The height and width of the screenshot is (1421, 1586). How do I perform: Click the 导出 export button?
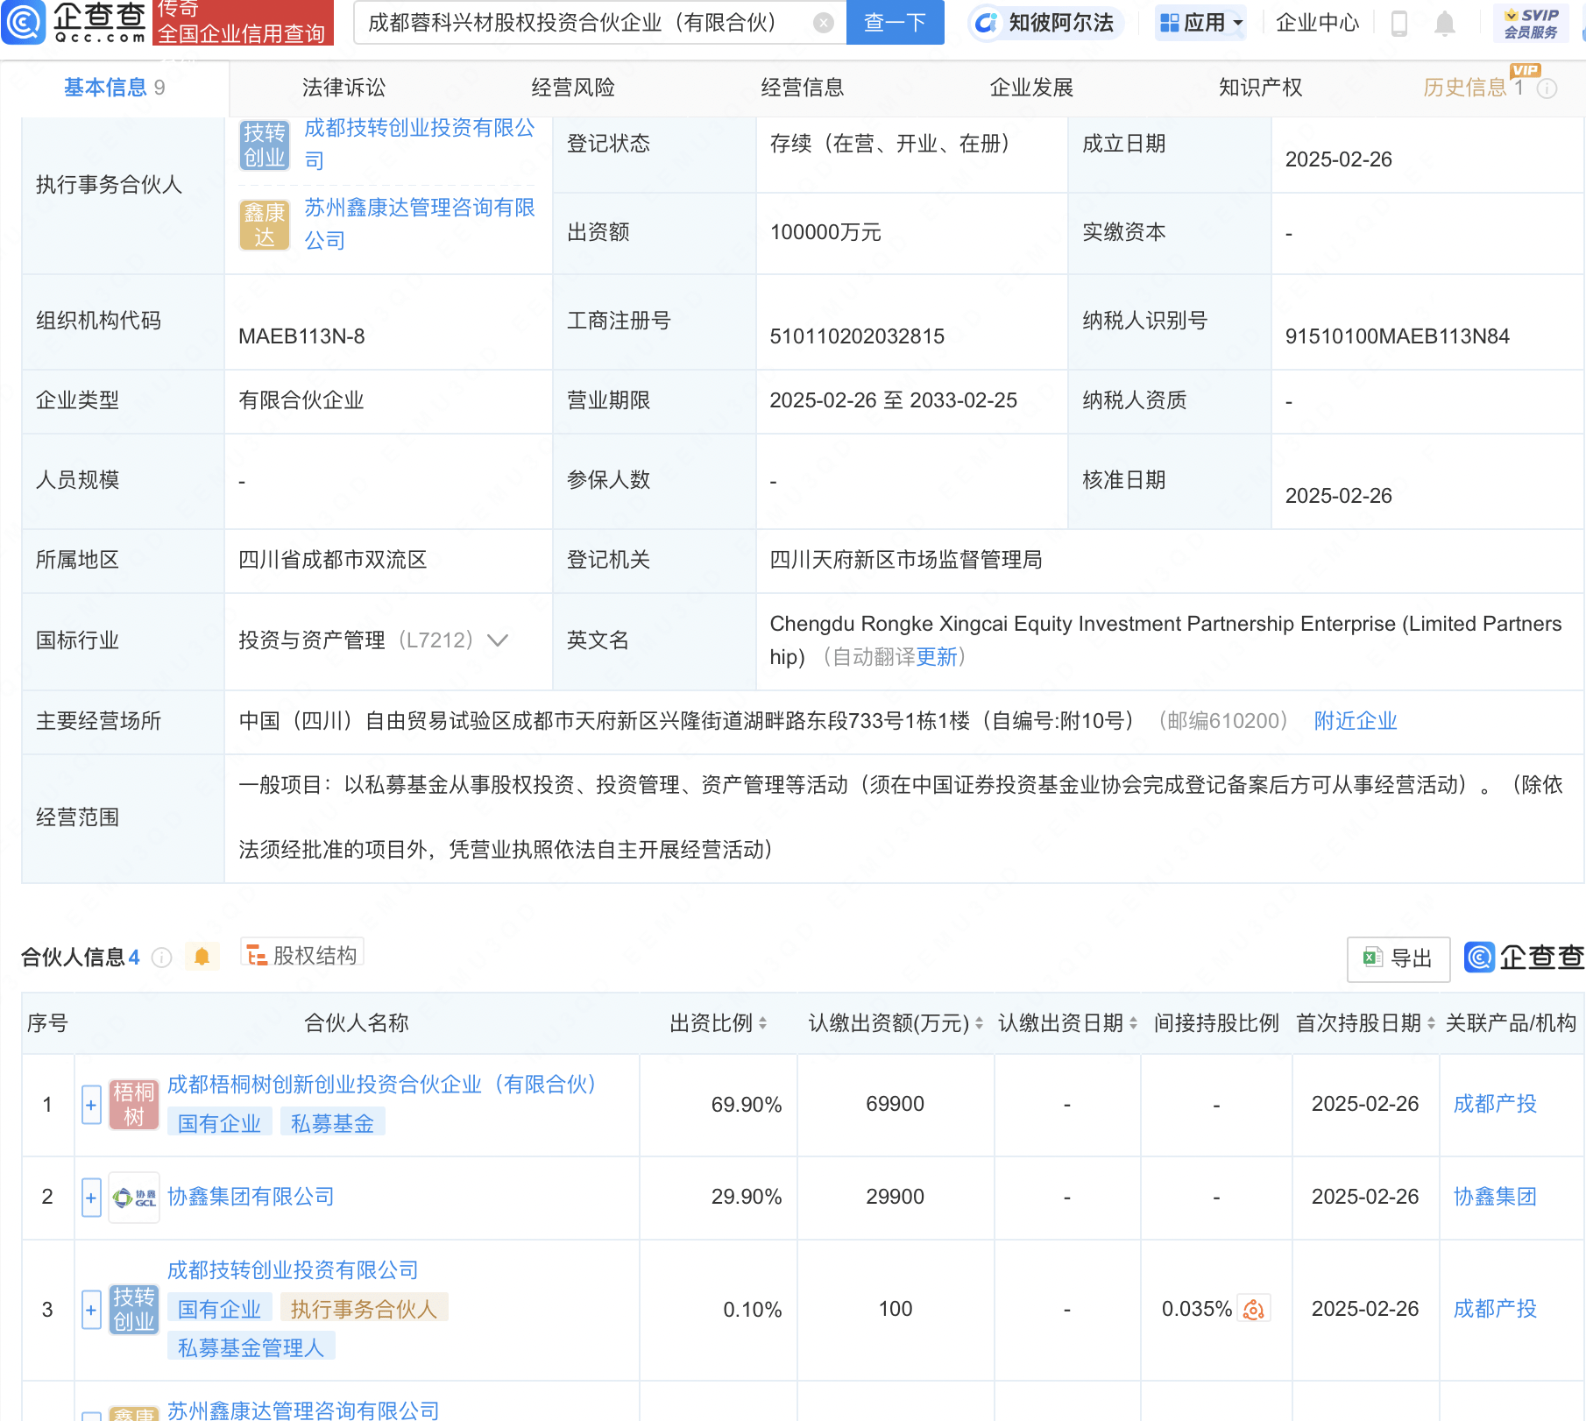click(x=1398, y=959)
